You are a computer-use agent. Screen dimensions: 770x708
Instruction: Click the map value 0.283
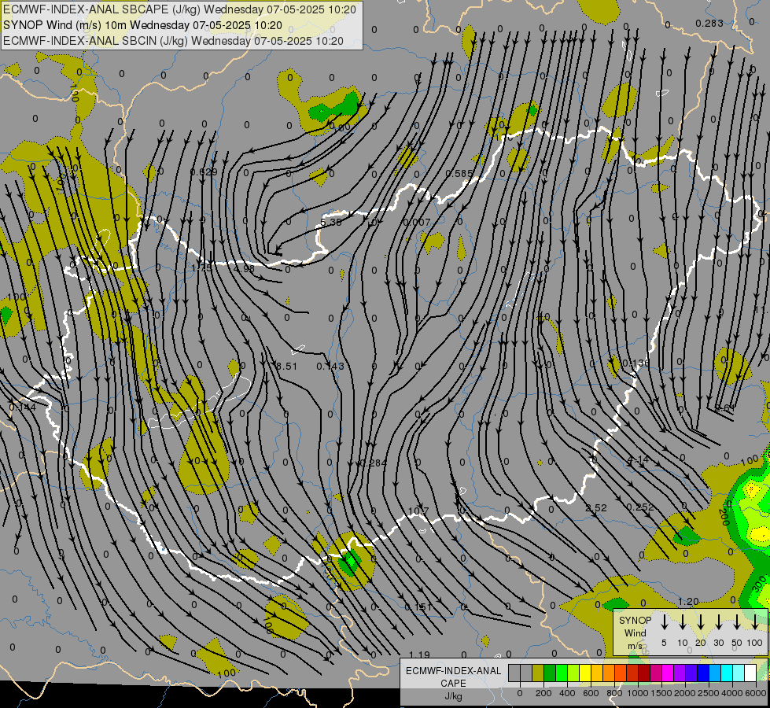pos(709,23)
